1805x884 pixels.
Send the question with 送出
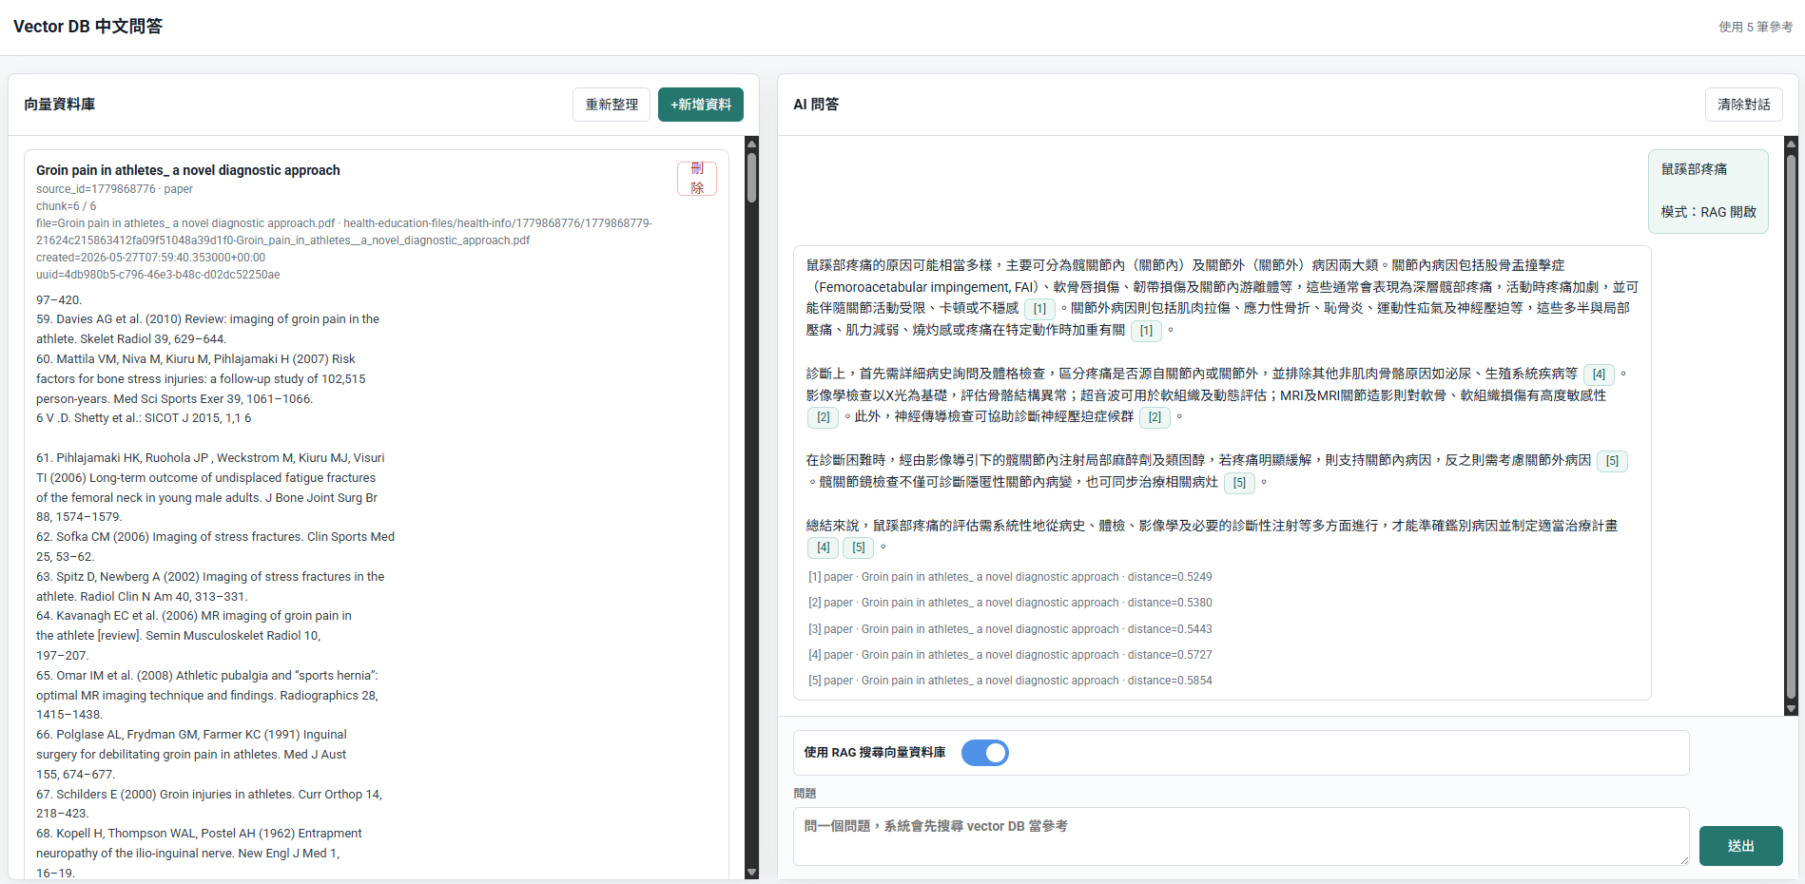1741,846
